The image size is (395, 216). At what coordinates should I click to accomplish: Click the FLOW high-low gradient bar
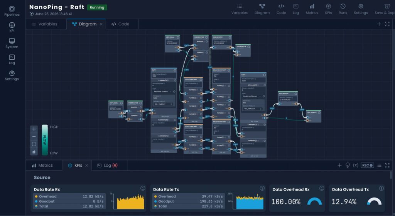click(x=45, y=140)
